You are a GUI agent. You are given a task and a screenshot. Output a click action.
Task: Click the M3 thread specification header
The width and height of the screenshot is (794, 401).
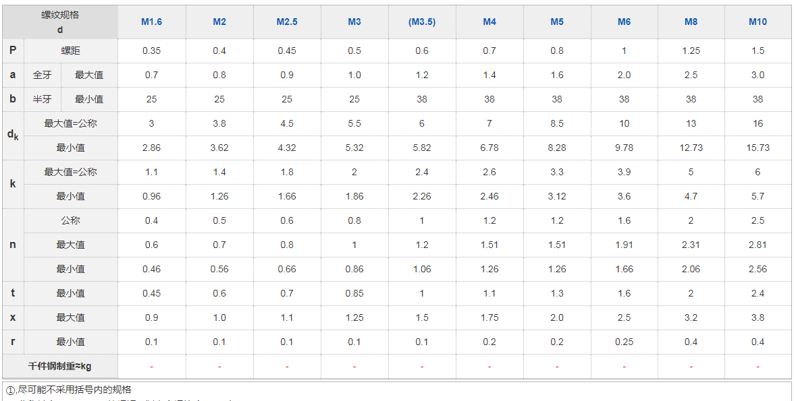click(354, 22)
